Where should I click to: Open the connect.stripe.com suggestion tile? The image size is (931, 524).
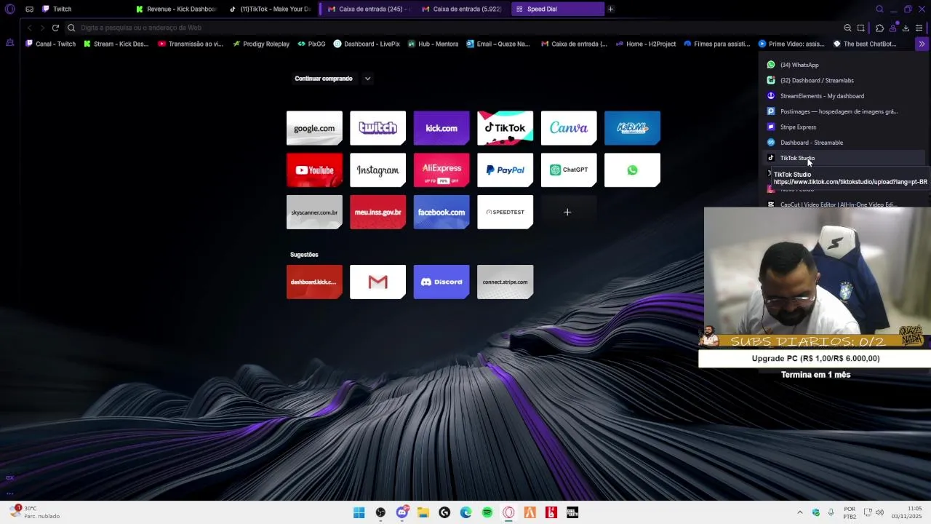505,282
